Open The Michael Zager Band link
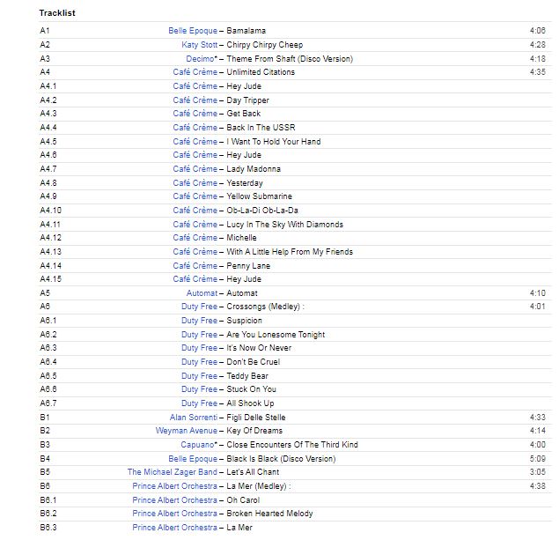 tap(172, 472)
